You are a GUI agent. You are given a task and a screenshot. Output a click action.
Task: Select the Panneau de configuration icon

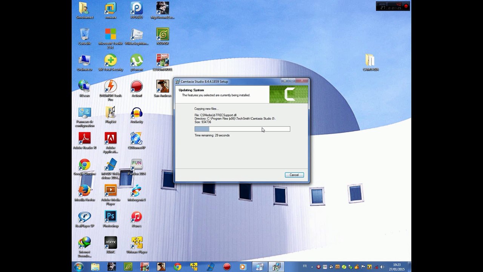85,116
